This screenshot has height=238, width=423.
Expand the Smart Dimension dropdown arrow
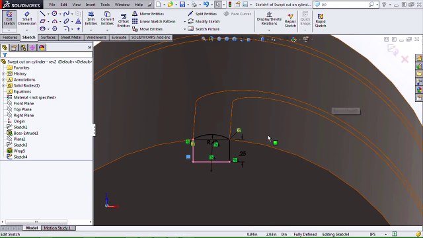pos(26,30)
